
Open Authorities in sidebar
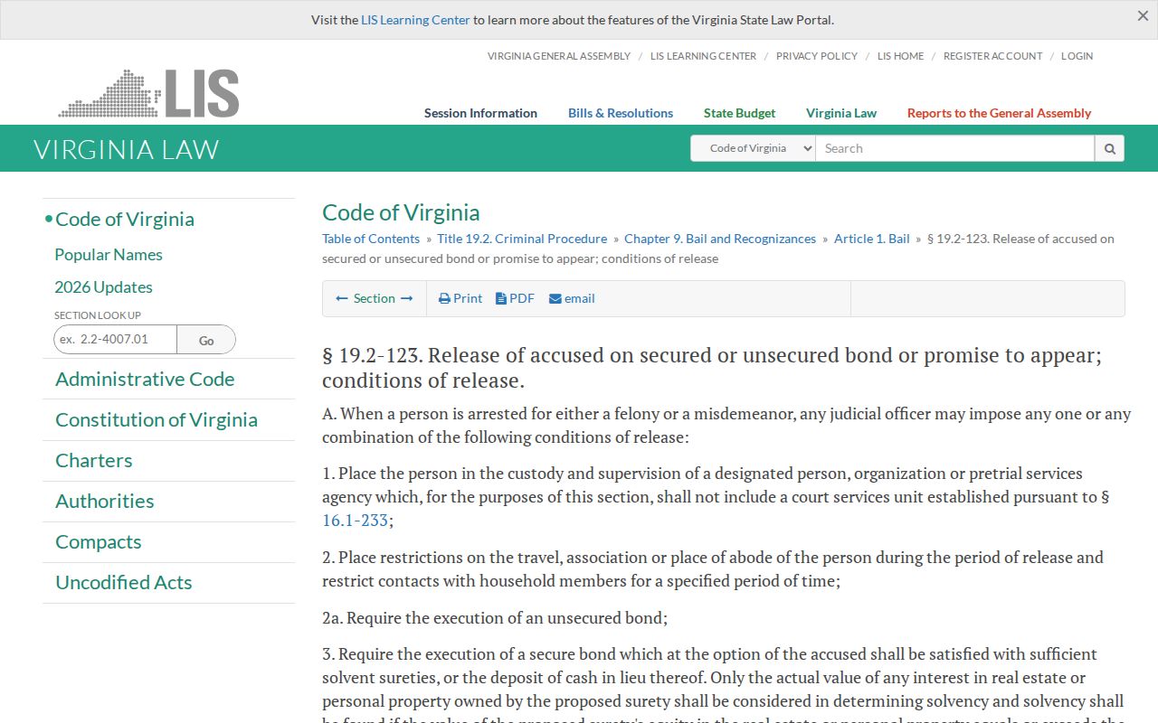(105, 501)
